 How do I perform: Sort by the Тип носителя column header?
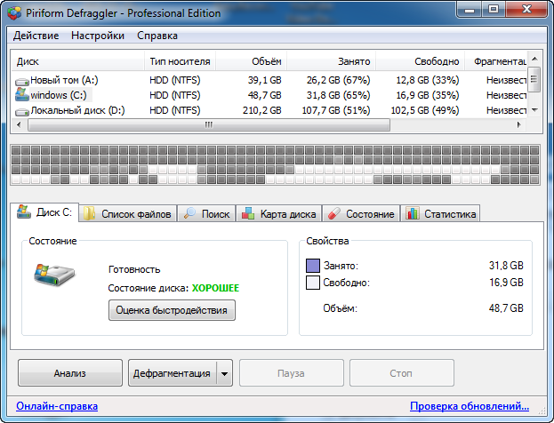tap(180, 61)
